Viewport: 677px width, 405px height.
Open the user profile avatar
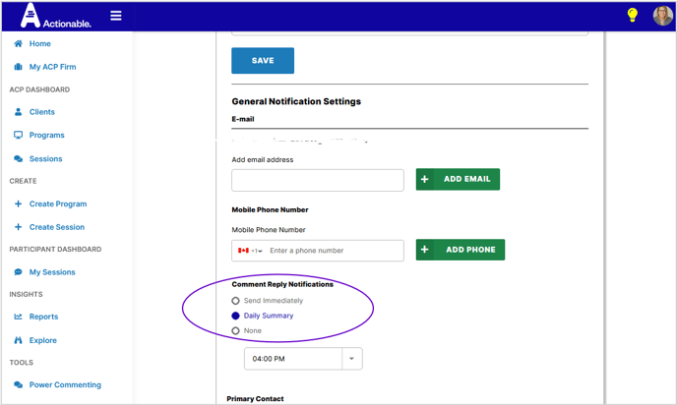point(662,16)
